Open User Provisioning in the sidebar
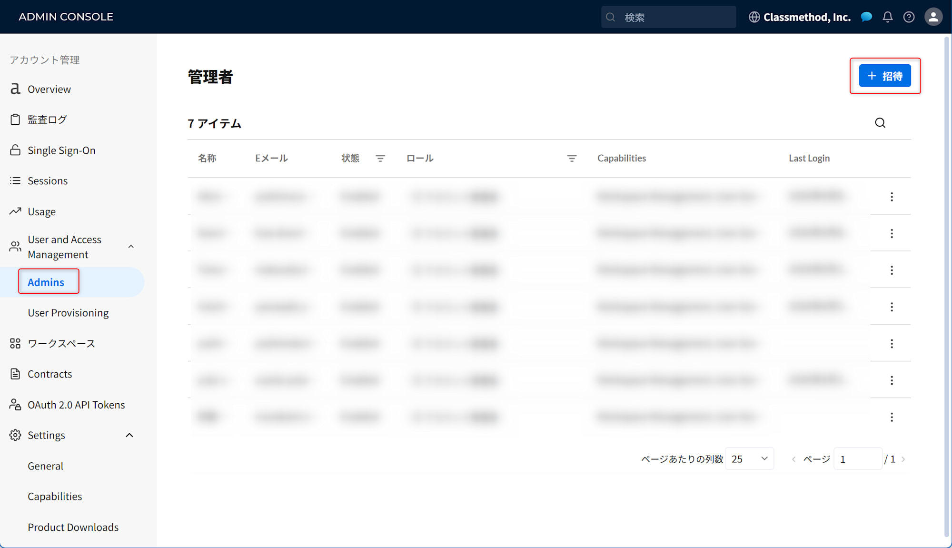Screen dimensions: 952x548 pyautogui.click(x=68, y=313)
